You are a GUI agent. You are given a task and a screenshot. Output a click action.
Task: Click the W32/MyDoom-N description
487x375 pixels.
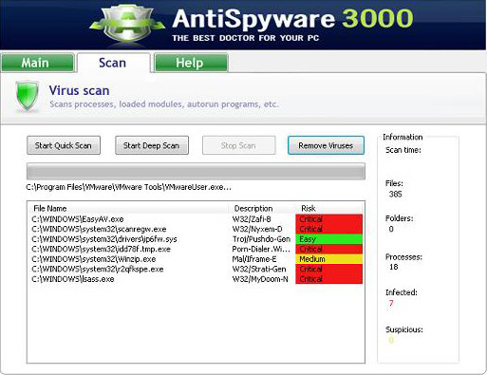point(260,279)
